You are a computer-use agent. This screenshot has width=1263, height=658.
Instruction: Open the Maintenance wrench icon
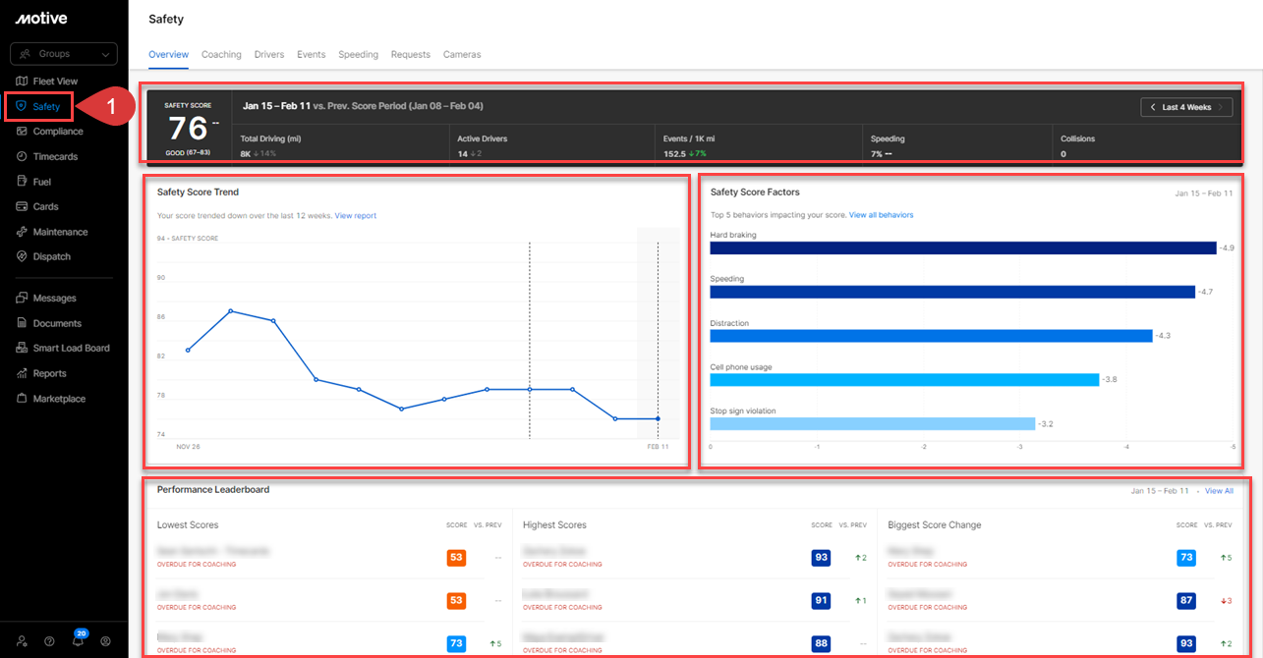[23, 232]
